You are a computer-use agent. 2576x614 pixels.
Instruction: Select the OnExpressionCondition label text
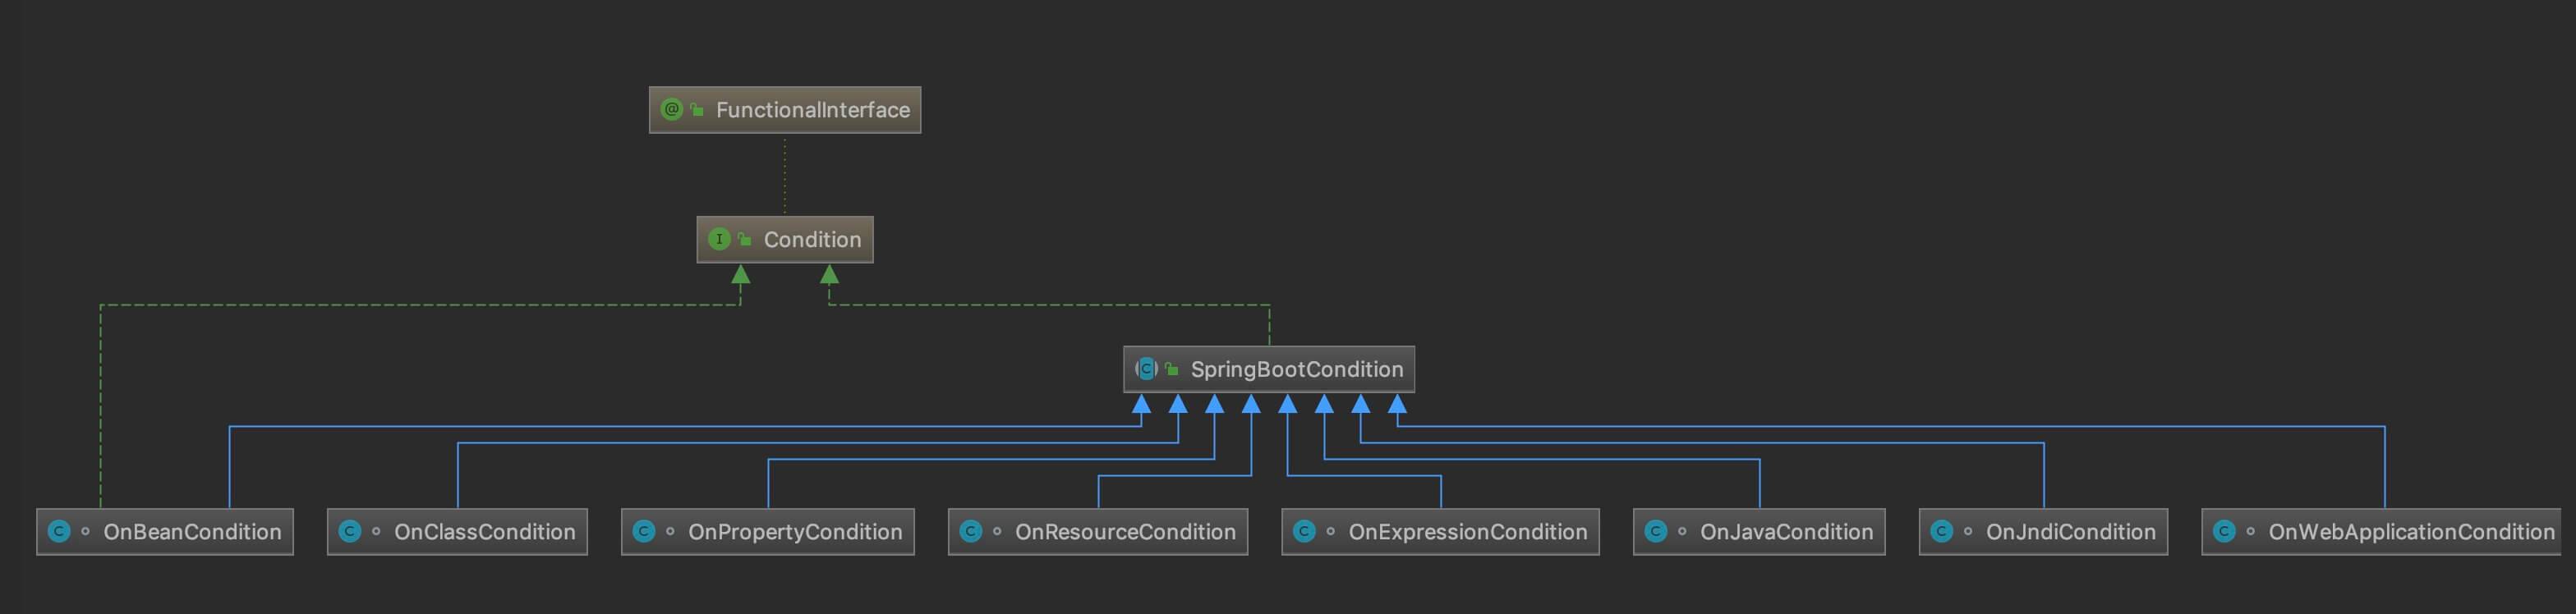(x=1468, y=532)
